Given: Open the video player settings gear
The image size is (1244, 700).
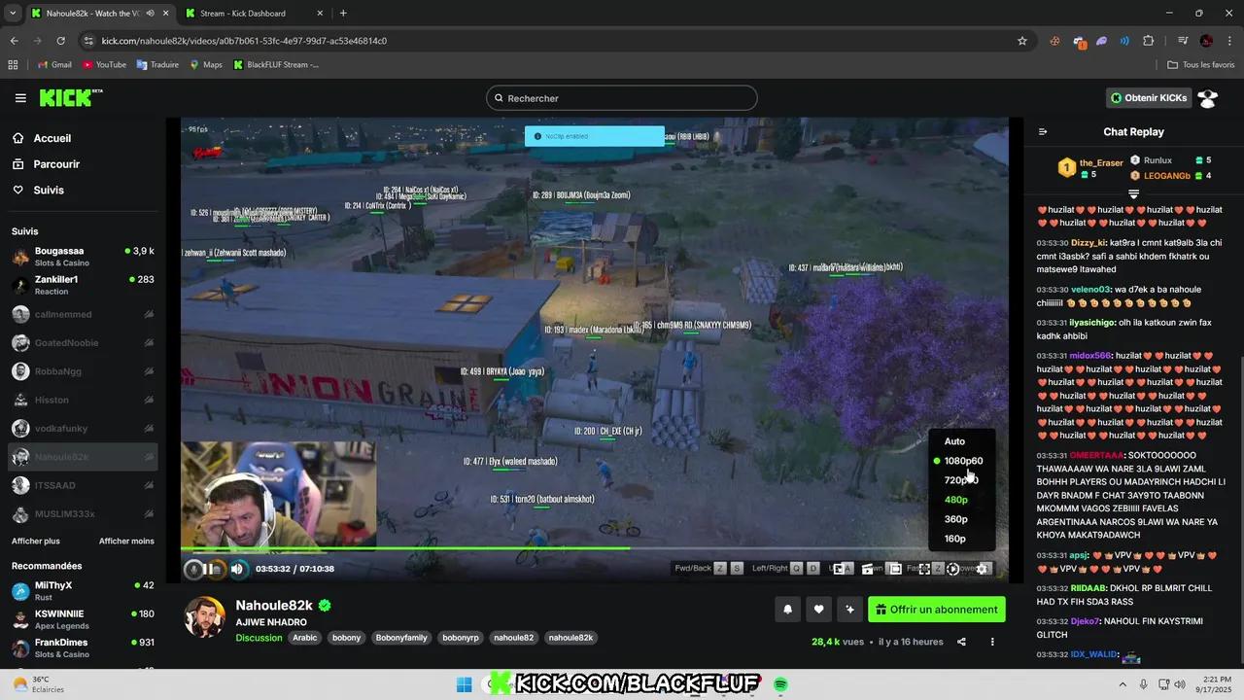Looking at the screenshot, I should pos(983,569).
